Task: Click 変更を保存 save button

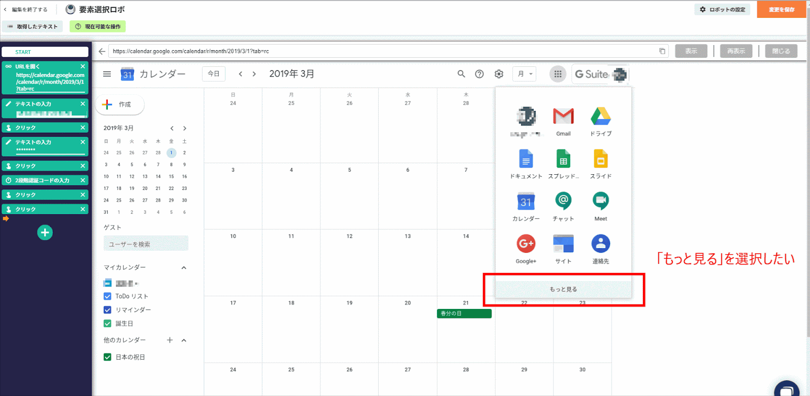Action: [x=781, y=10]
